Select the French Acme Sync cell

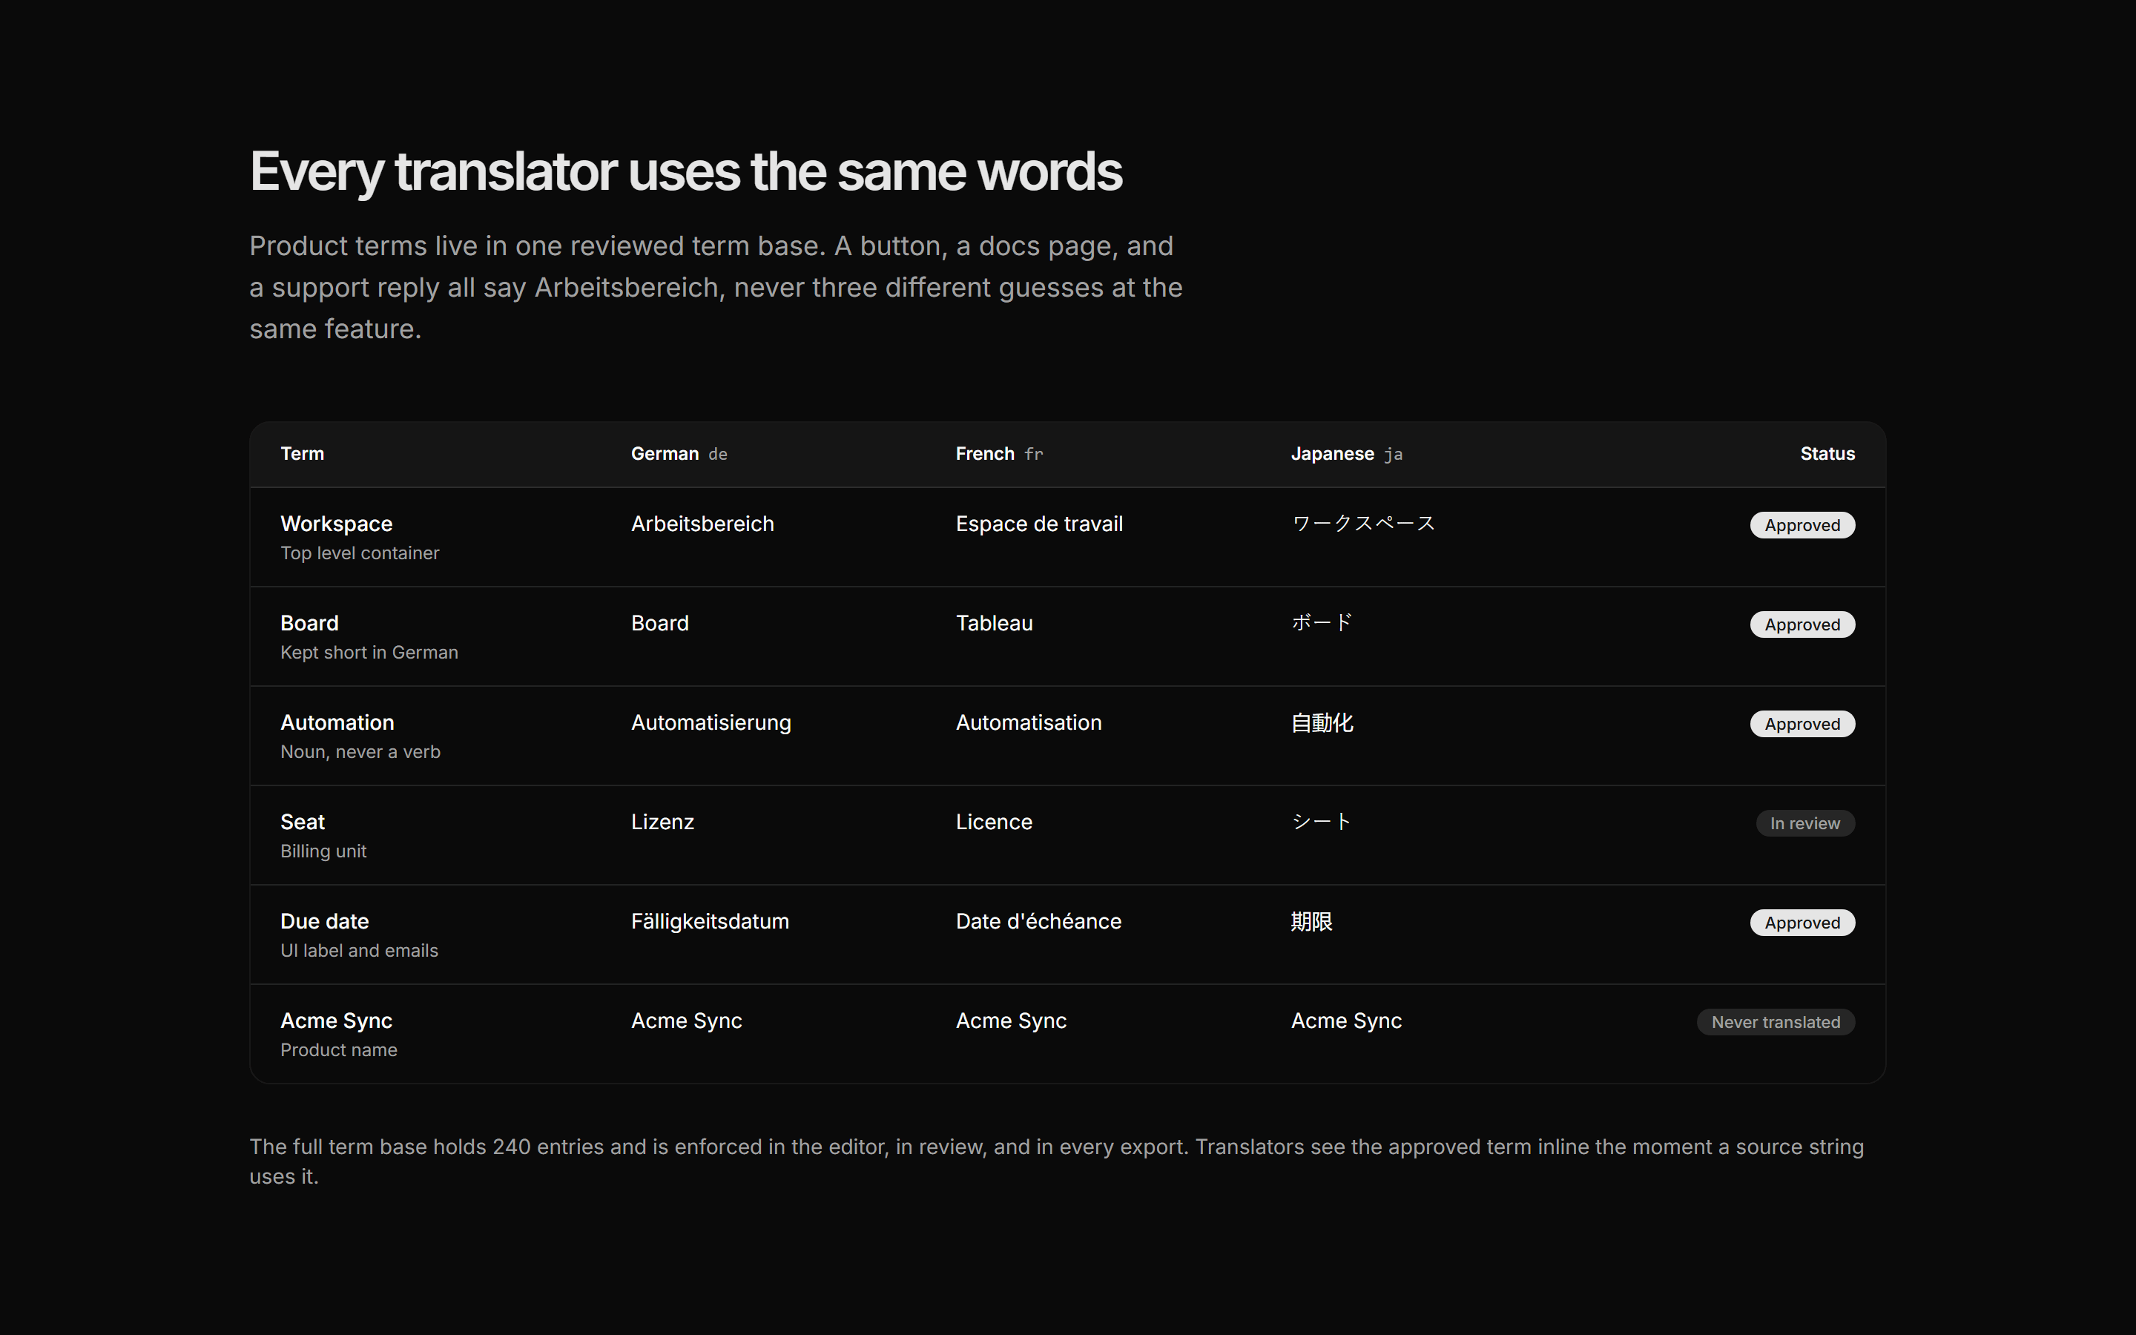(1011, 1021)
